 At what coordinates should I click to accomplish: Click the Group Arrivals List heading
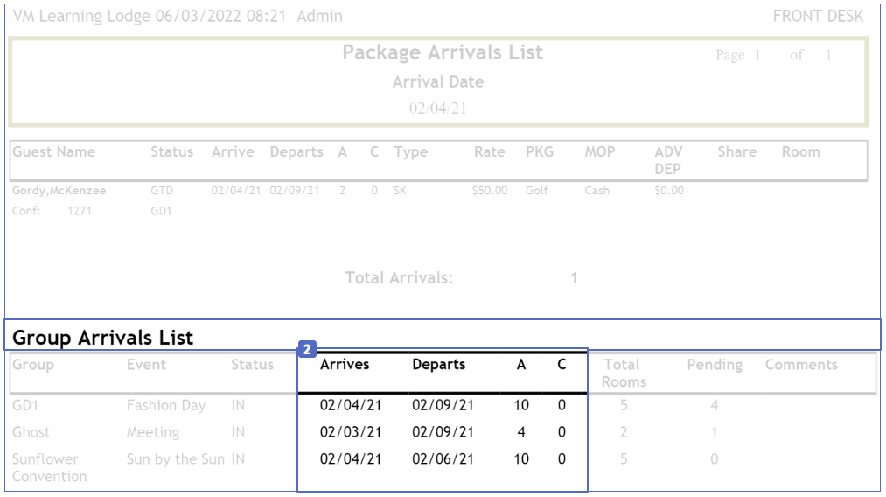click(103, 337)
